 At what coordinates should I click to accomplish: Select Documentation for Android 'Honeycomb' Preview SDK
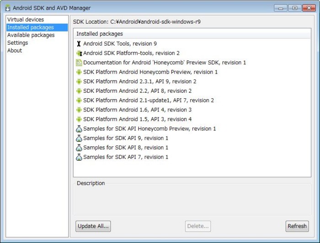[165, 63]
